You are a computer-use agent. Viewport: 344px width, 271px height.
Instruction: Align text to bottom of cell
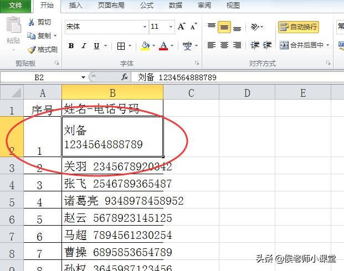point(237,28)
